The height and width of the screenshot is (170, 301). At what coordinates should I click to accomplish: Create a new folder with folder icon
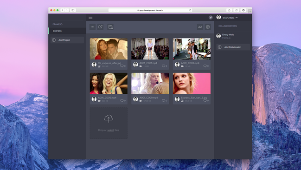click(x=110, y=27)
